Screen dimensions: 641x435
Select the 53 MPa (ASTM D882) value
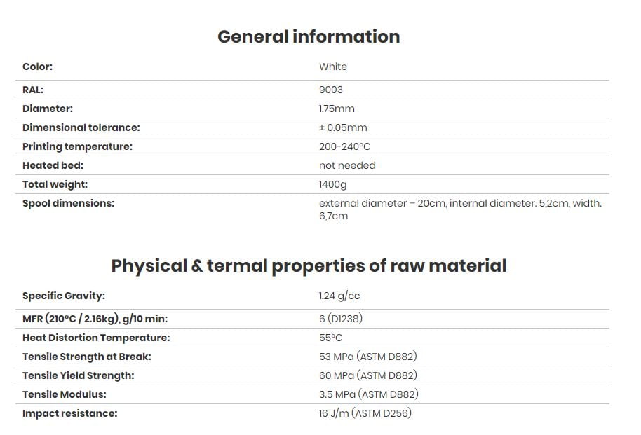click(x=367, y=357)
